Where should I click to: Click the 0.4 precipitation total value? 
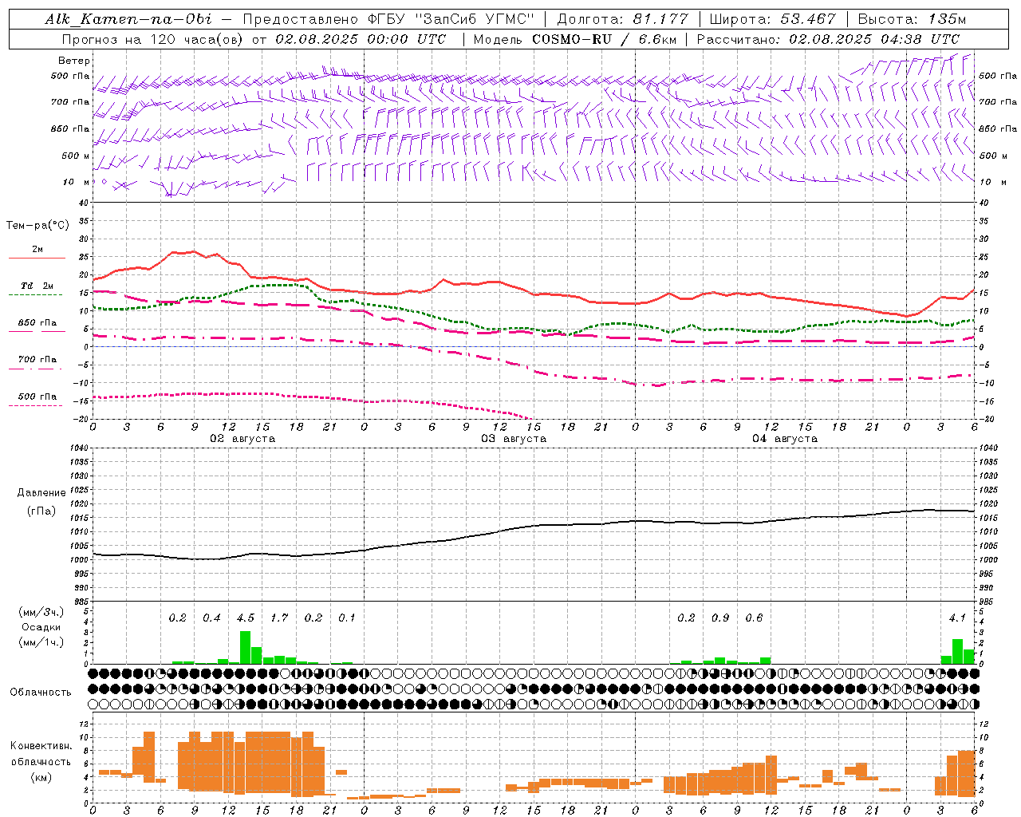pyautogui.click(x=211, y=618)
